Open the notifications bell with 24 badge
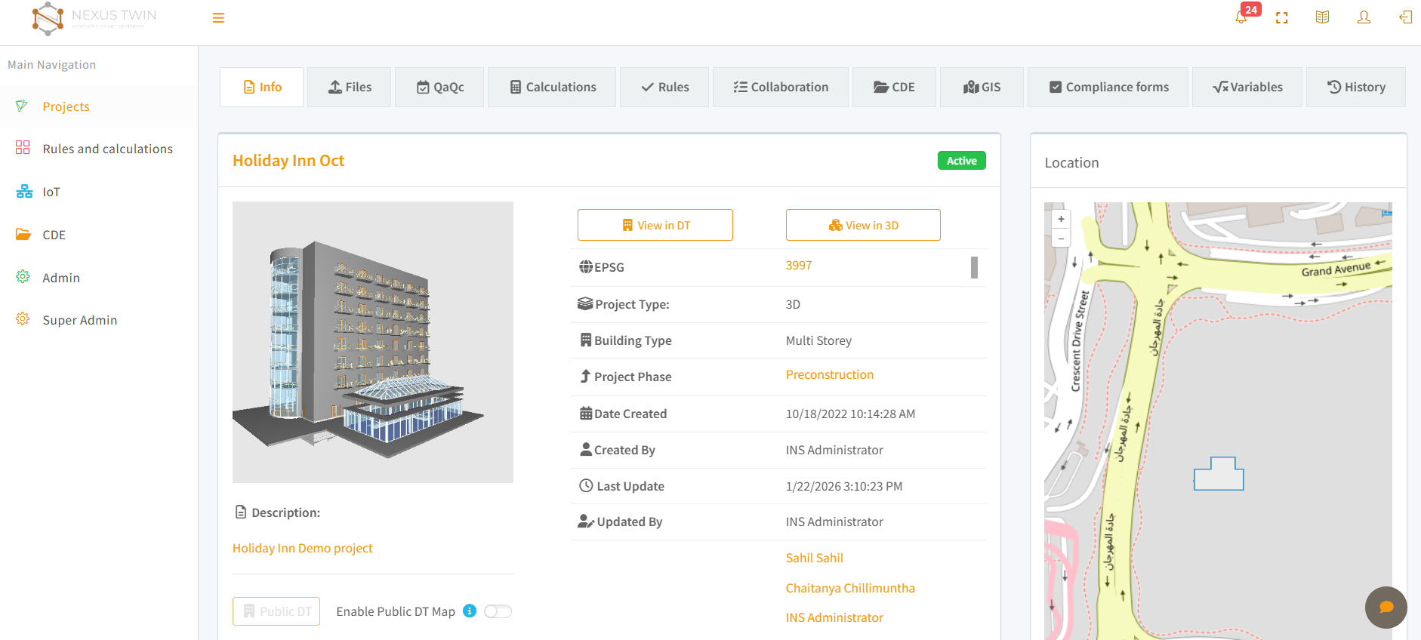This screenshot has height=640, width=1421. click(1241, 17)
